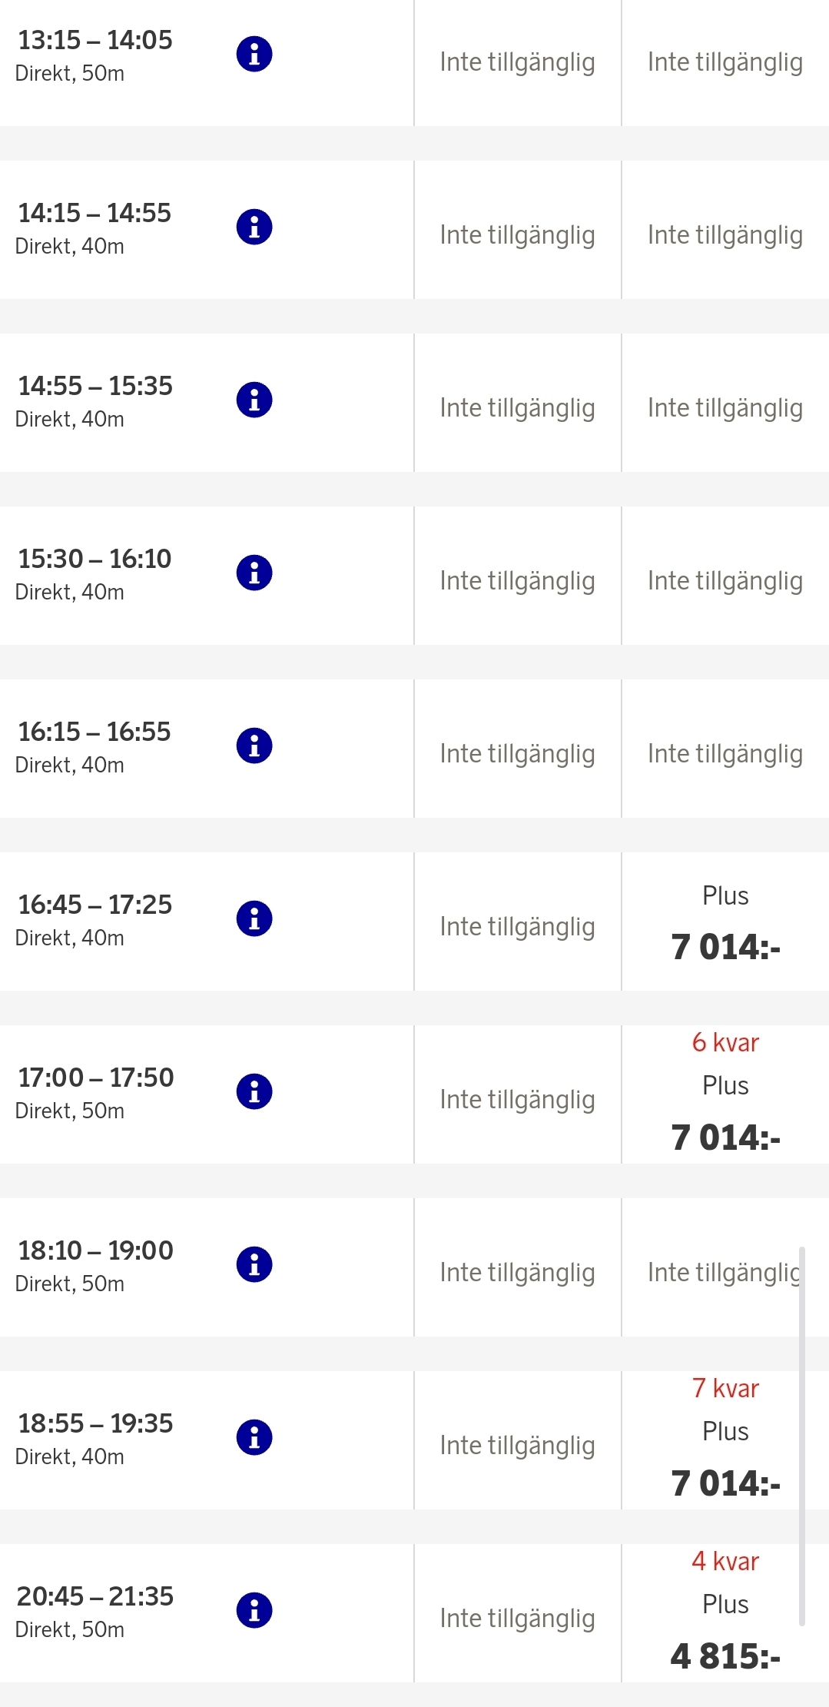
Task: Click the 20:45 – 21:35 departure time
Action: click(95, 1596)
